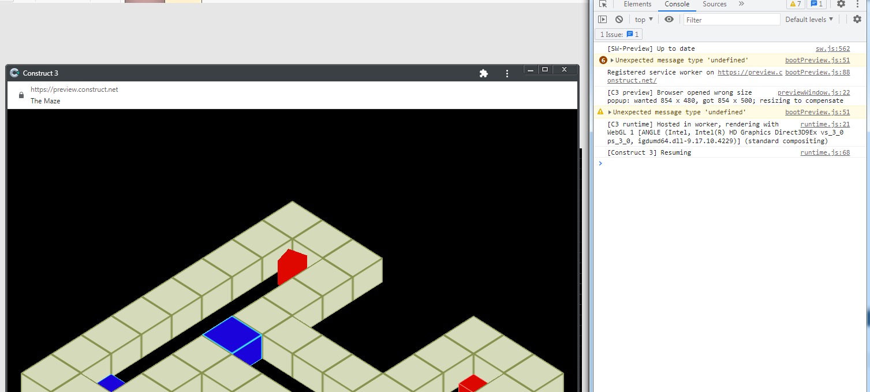Click the 'Registered service worker on' message text
Viewport: 870px width, 392px height.
coord(661,72)
